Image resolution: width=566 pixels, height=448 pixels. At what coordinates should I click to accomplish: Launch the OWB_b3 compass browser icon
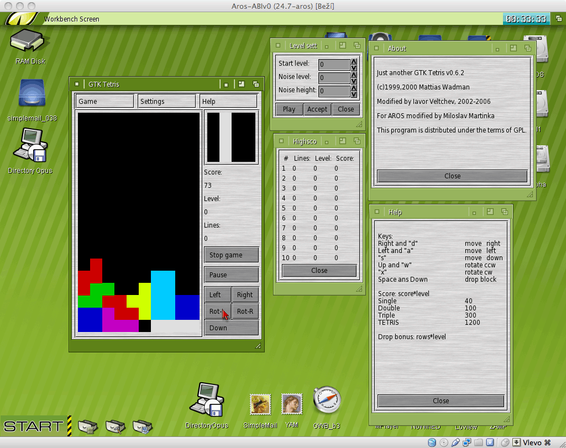327,402
